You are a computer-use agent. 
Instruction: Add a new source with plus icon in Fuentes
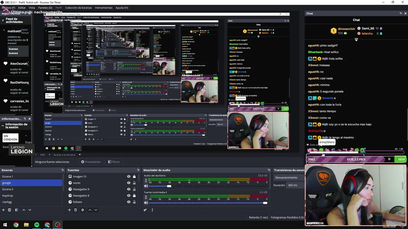pos(69,210)
